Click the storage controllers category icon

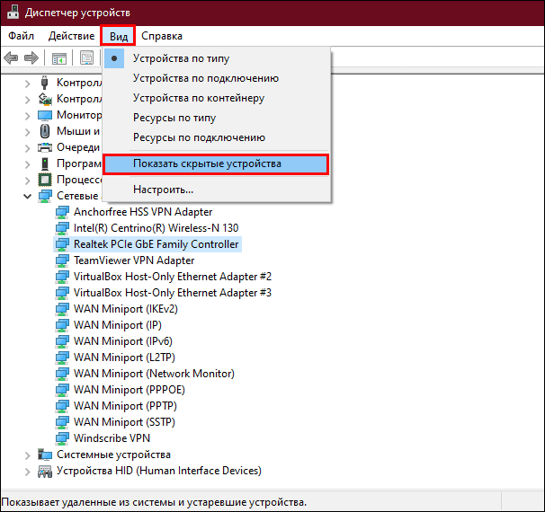(45, 99)
